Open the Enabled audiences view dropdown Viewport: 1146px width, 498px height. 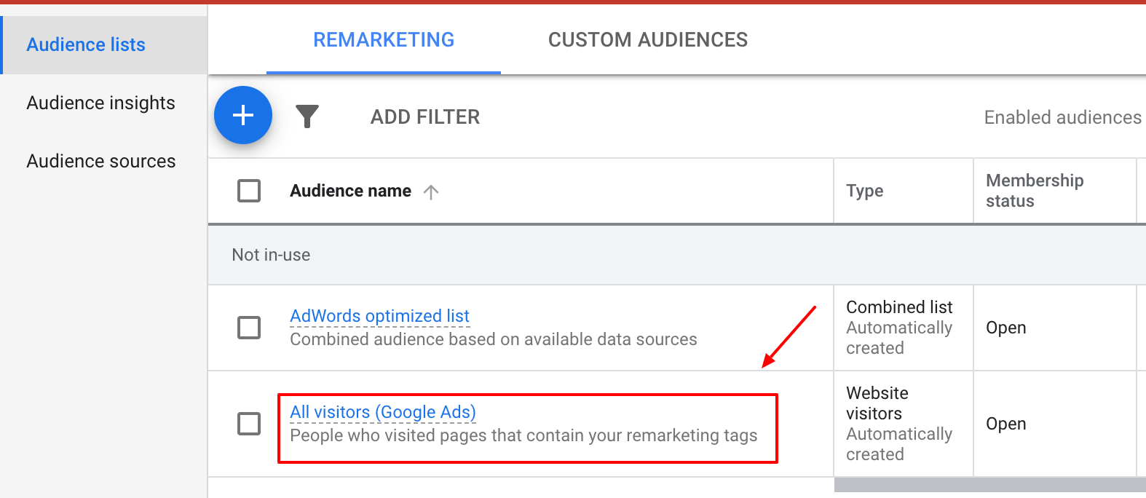[1062, 118]
